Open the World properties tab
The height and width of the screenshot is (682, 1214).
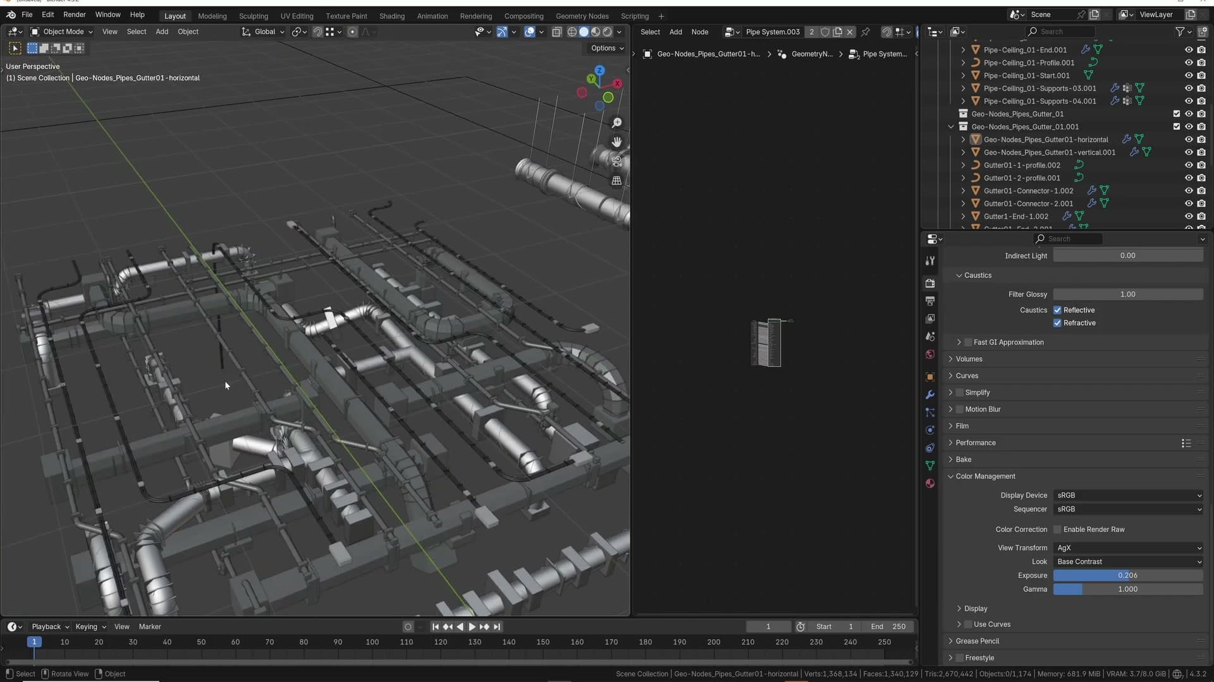tap(930, 354)
